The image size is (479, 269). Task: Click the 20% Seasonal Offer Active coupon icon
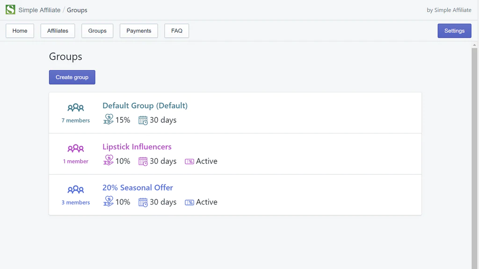(x=189, y=202)
